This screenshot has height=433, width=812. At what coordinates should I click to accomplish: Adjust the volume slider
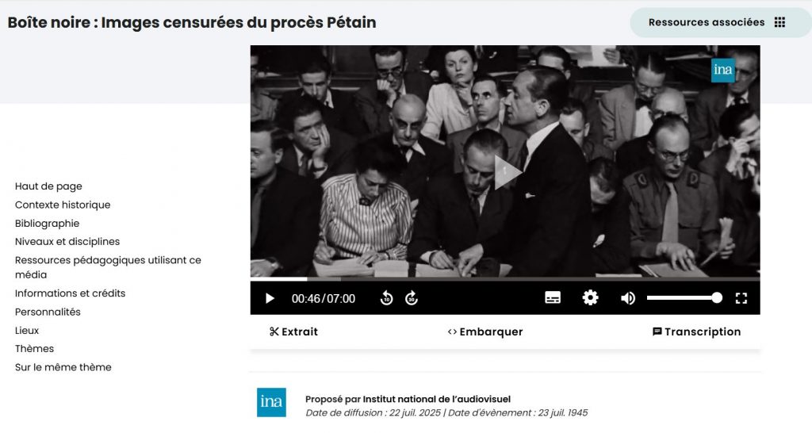click(684, 298)
